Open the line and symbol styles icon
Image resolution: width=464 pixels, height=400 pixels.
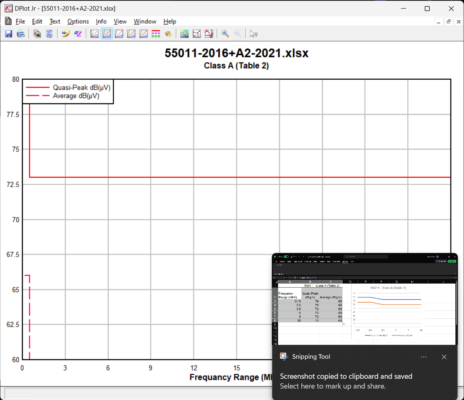tap(156, 34)
